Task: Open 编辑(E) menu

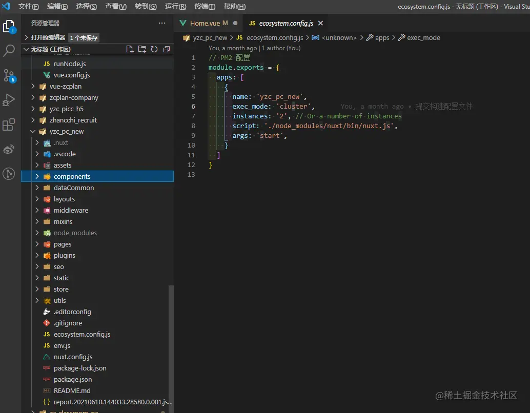Action: point(57,7)
